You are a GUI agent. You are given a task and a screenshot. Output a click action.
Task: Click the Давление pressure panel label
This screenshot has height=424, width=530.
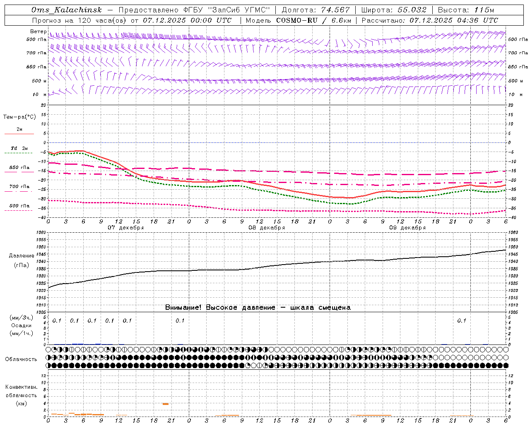click(22, 256)
